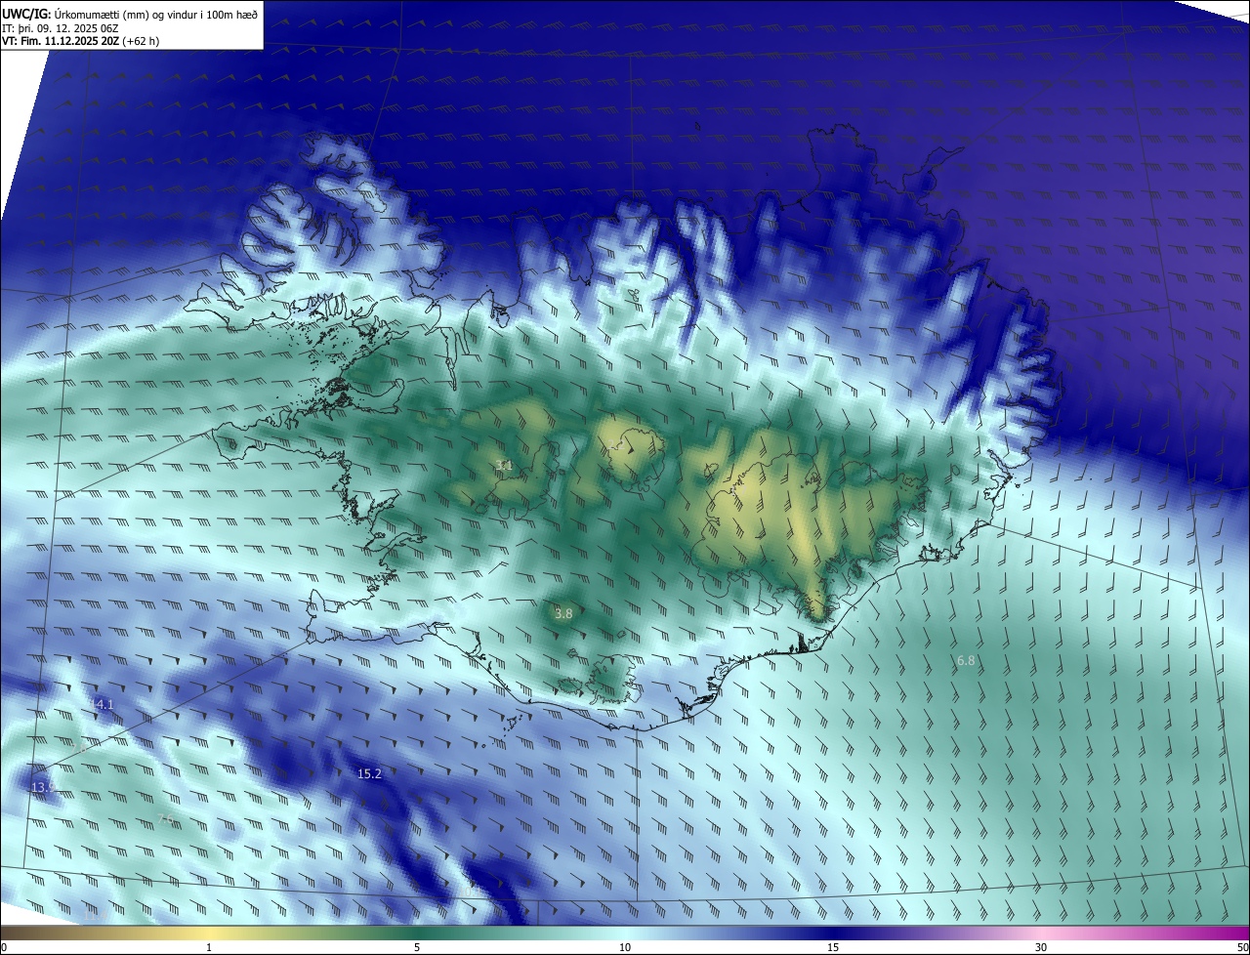Click the 15.2 value label on the map
Image resolution: width=1250 pixels, height=955 pixels.
coord(369,773)
